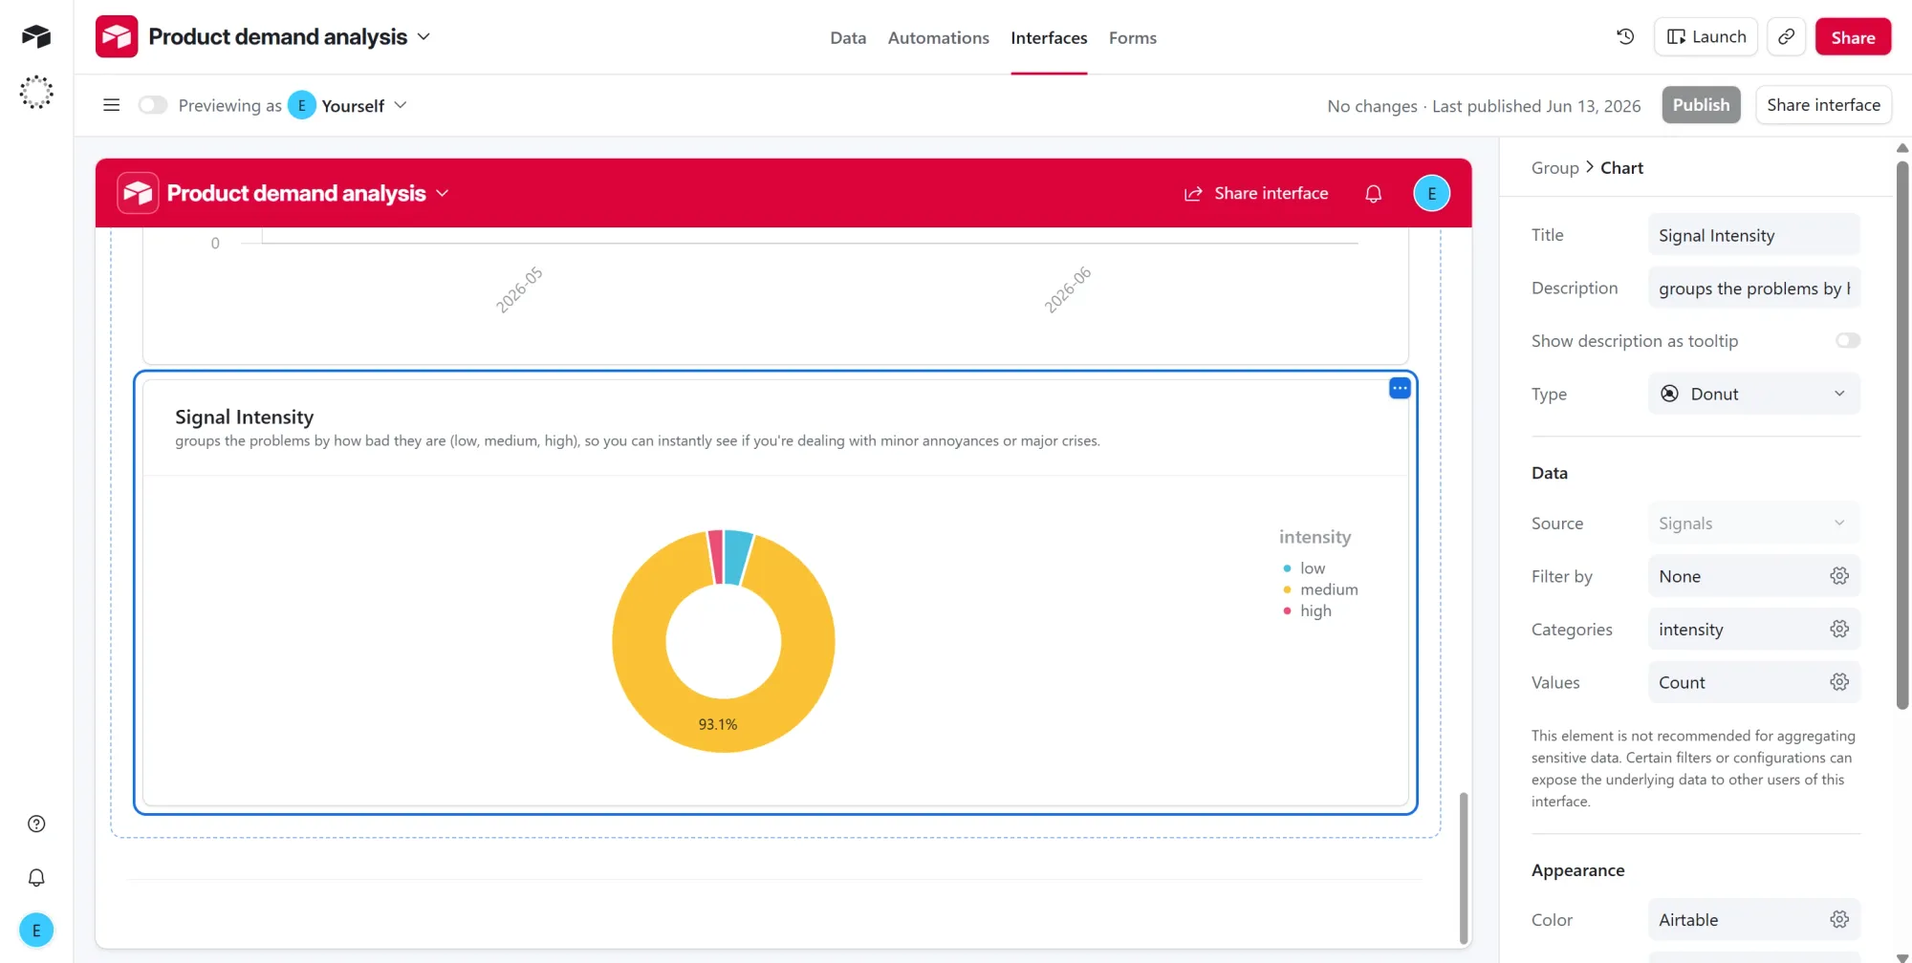Click the blue low donut segment
1912x963 pixels.
737,556
